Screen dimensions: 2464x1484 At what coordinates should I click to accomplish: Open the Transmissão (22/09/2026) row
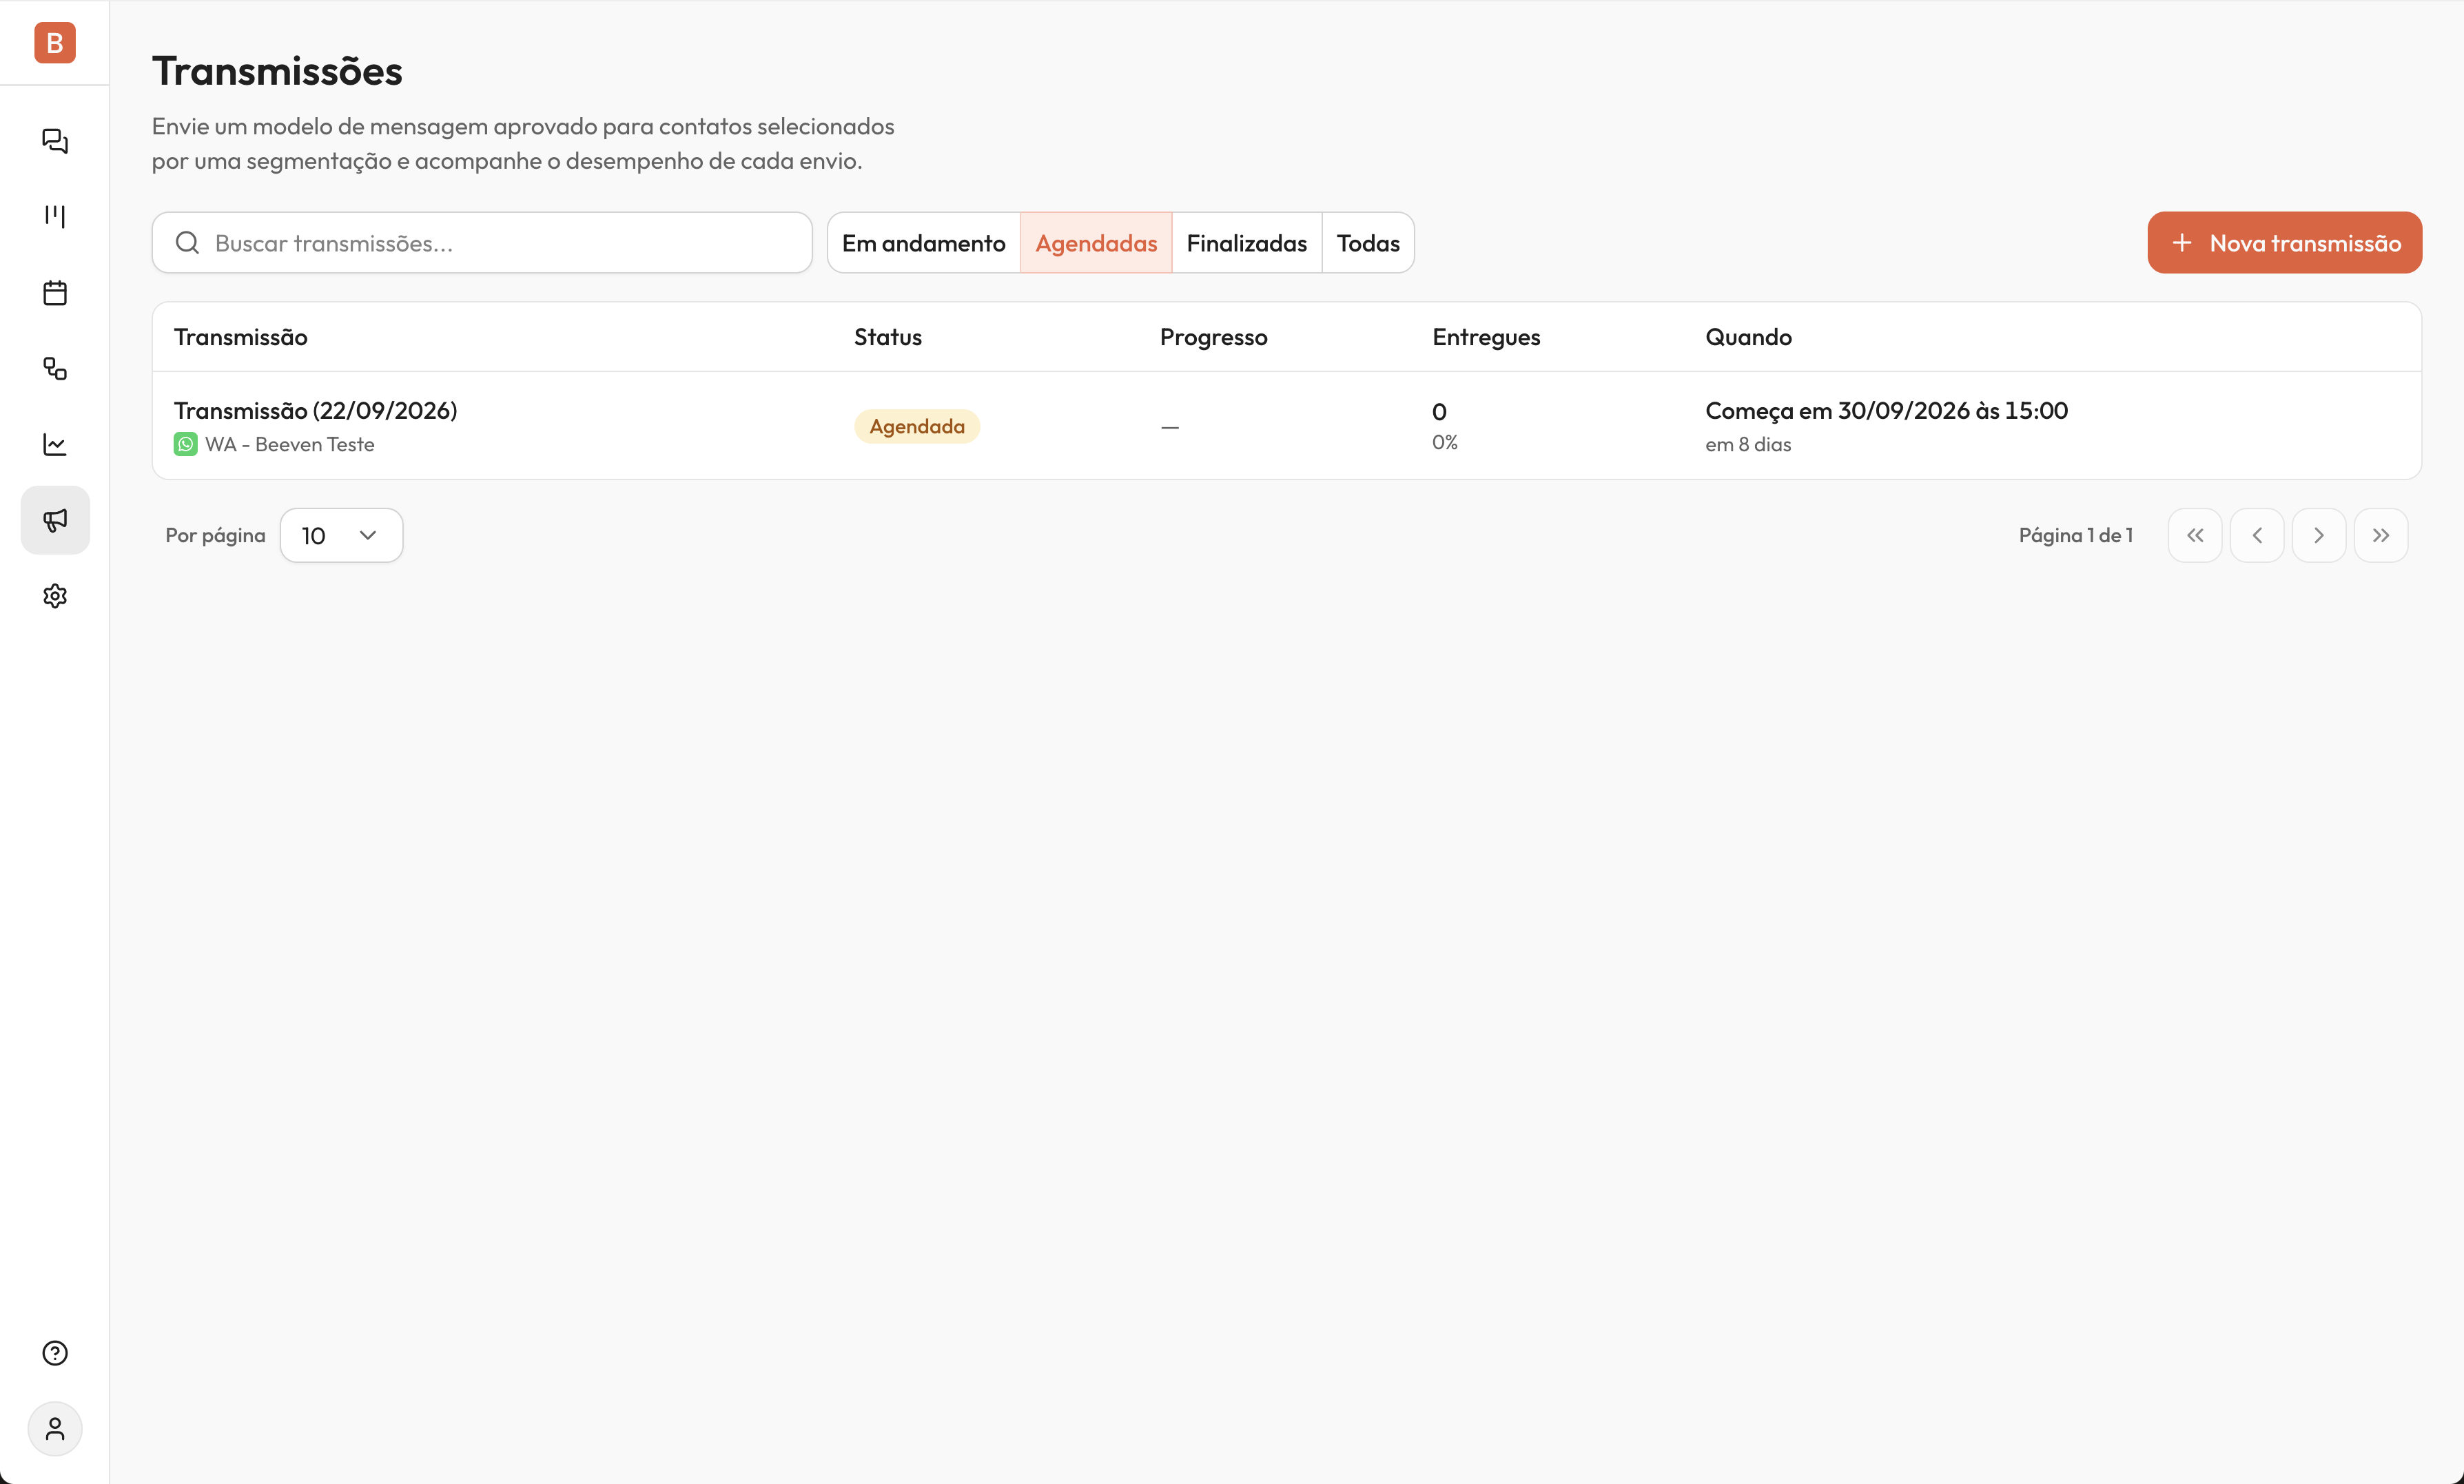click(1286, 426)
